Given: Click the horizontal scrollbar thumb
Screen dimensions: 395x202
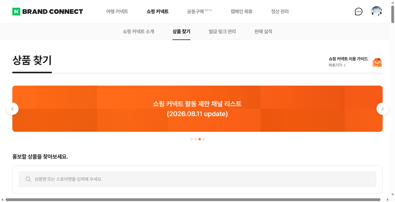Looking at the screenshot, I should [193, 200].
